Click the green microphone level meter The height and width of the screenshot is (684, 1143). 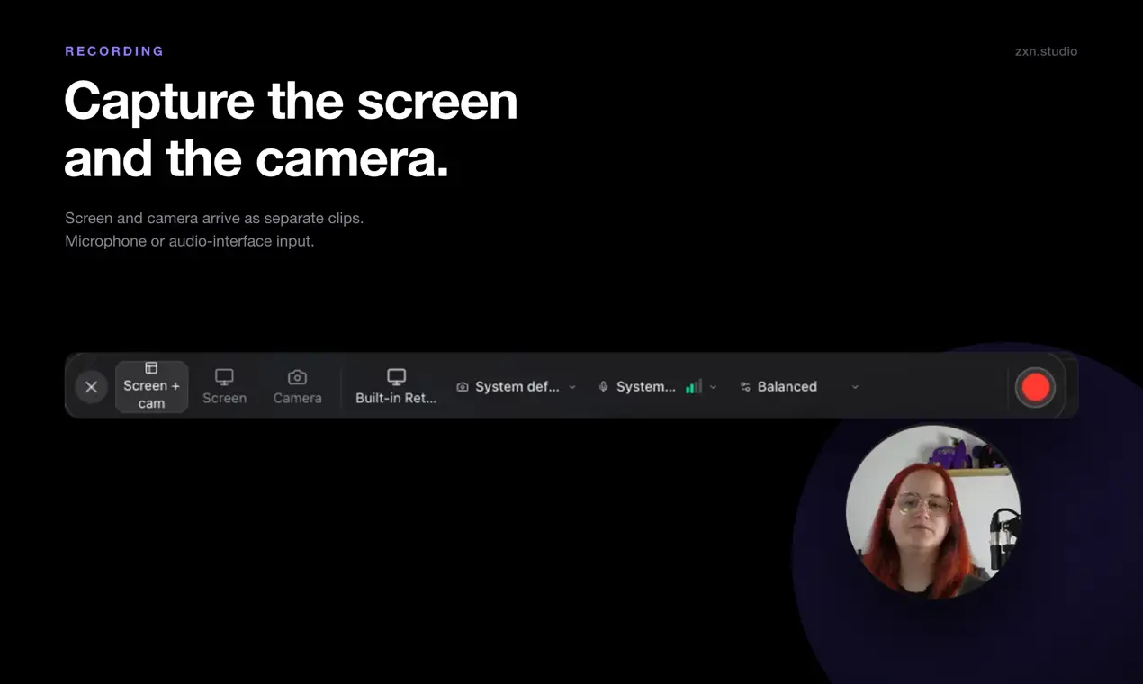[x=693, y=387]
